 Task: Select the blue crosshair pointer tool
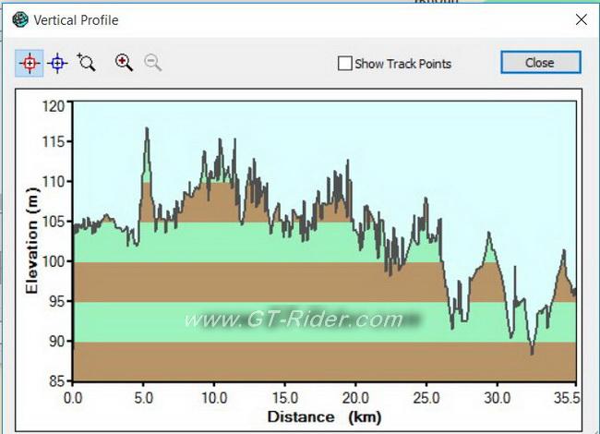pyautogui.click(x=57, y=63)
